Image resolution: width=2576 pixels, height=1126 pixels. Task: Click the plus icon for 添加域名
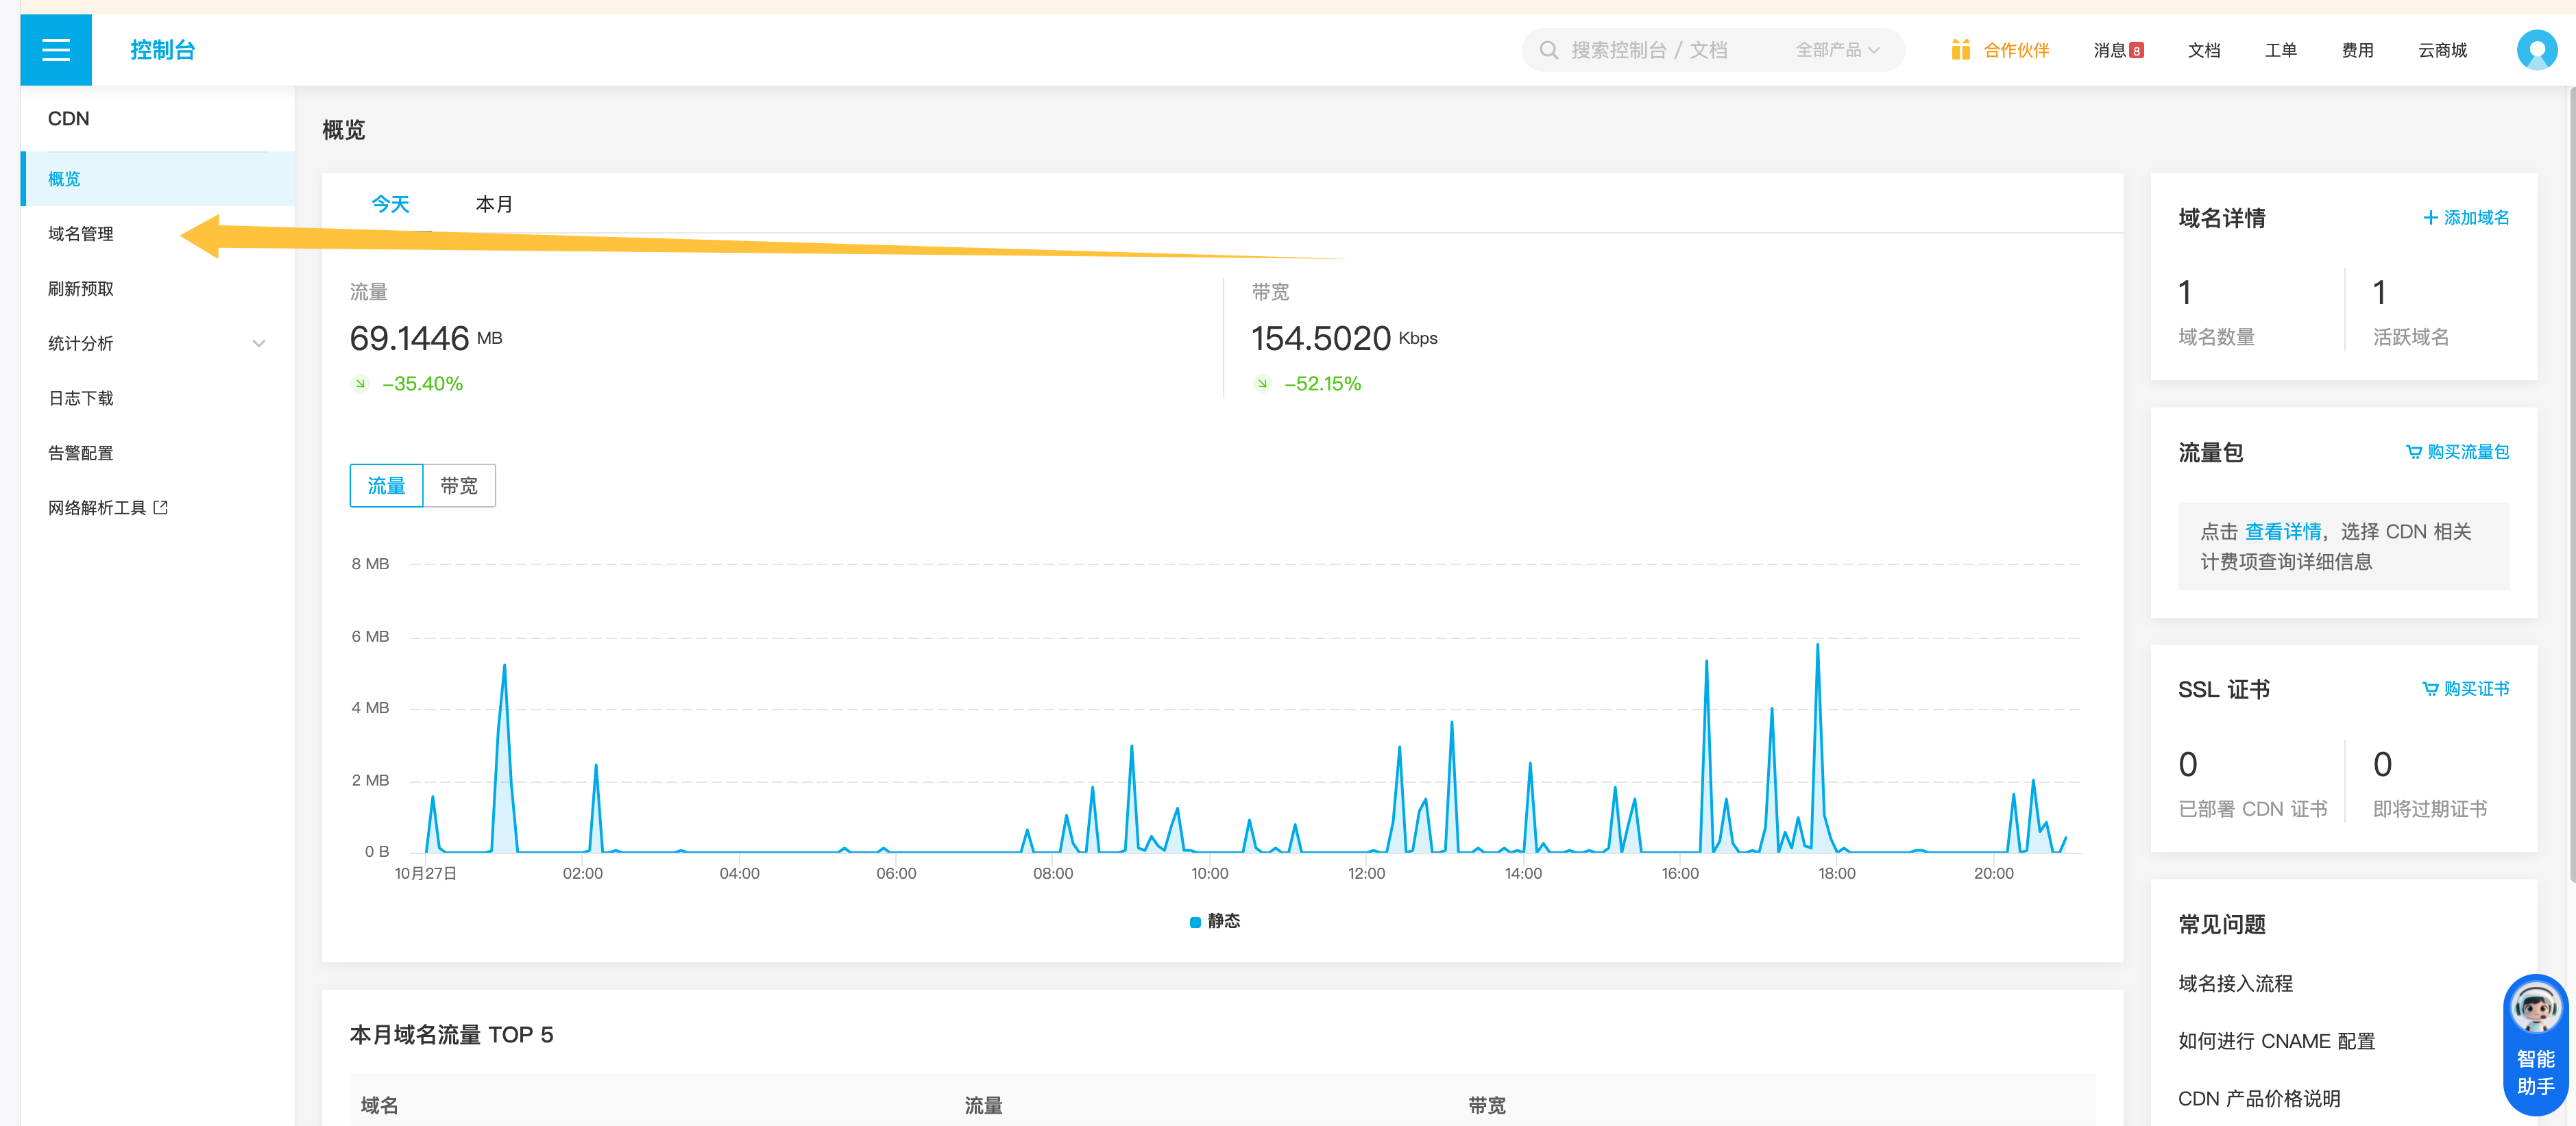(2430, 218)
